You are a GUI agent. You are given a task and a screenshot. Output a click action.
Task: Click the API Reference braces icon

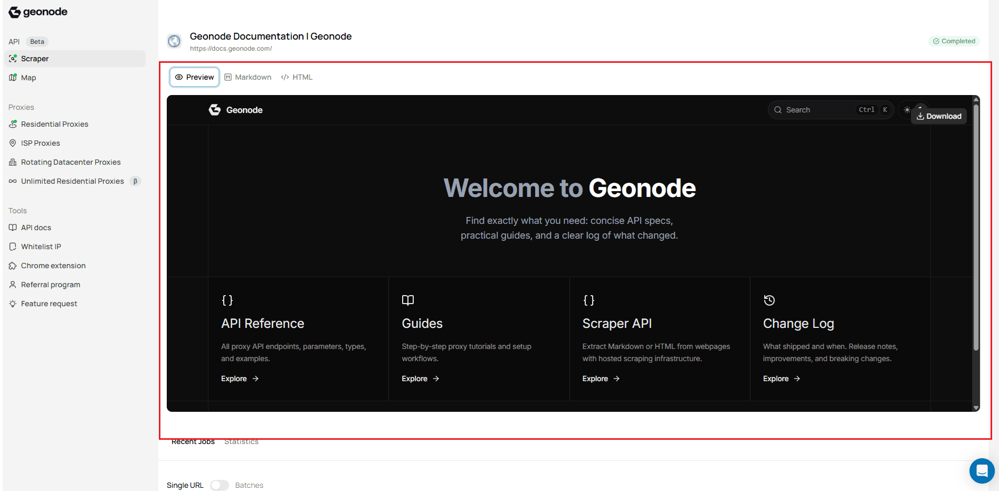point(227,300)
